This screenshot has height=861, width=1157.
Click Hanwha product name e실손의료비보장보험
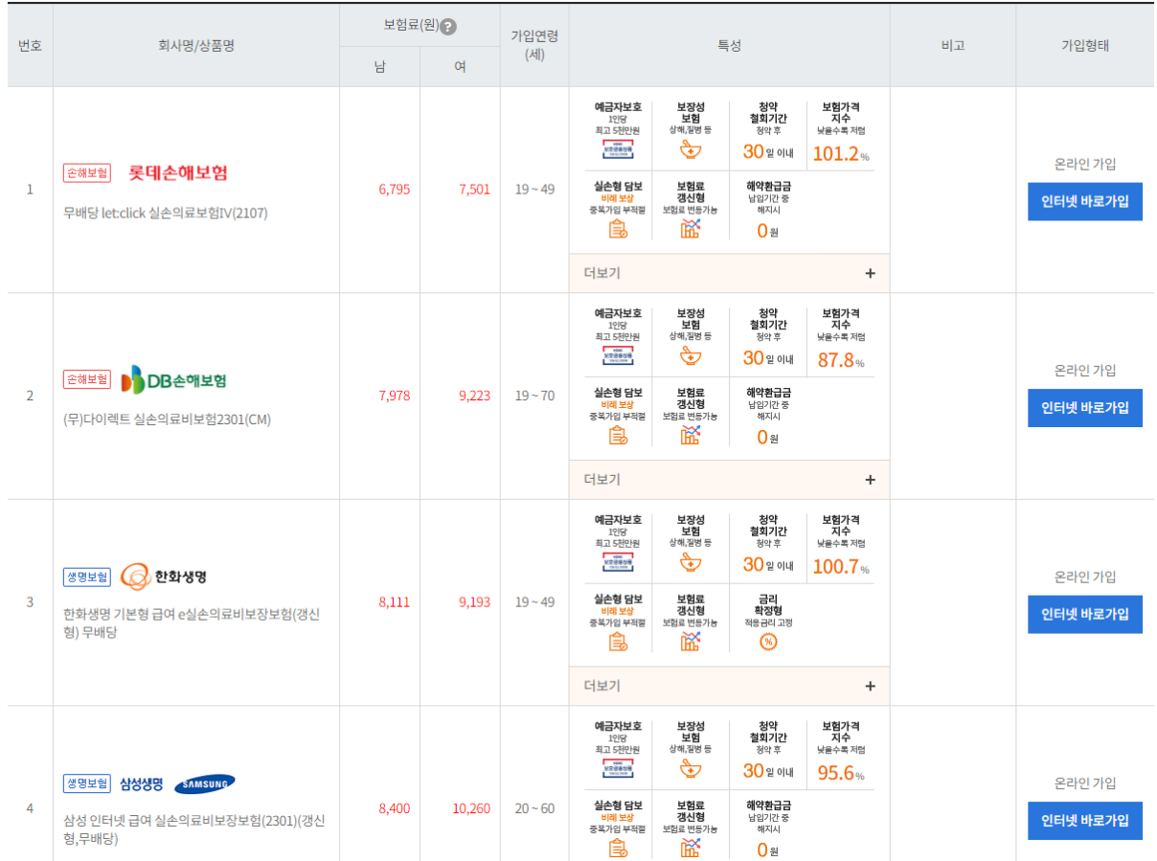pos(193,623)
